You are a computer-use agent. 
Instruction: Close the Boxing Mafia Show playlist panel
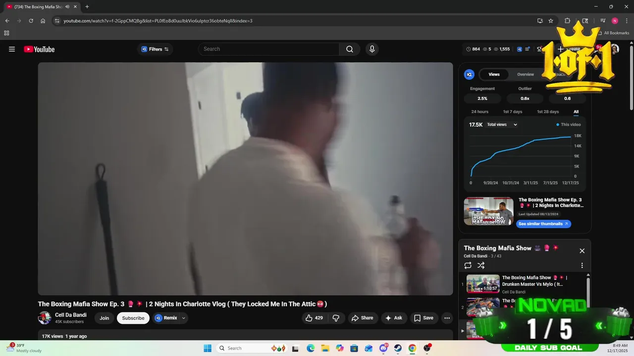[x=582, y=251]
